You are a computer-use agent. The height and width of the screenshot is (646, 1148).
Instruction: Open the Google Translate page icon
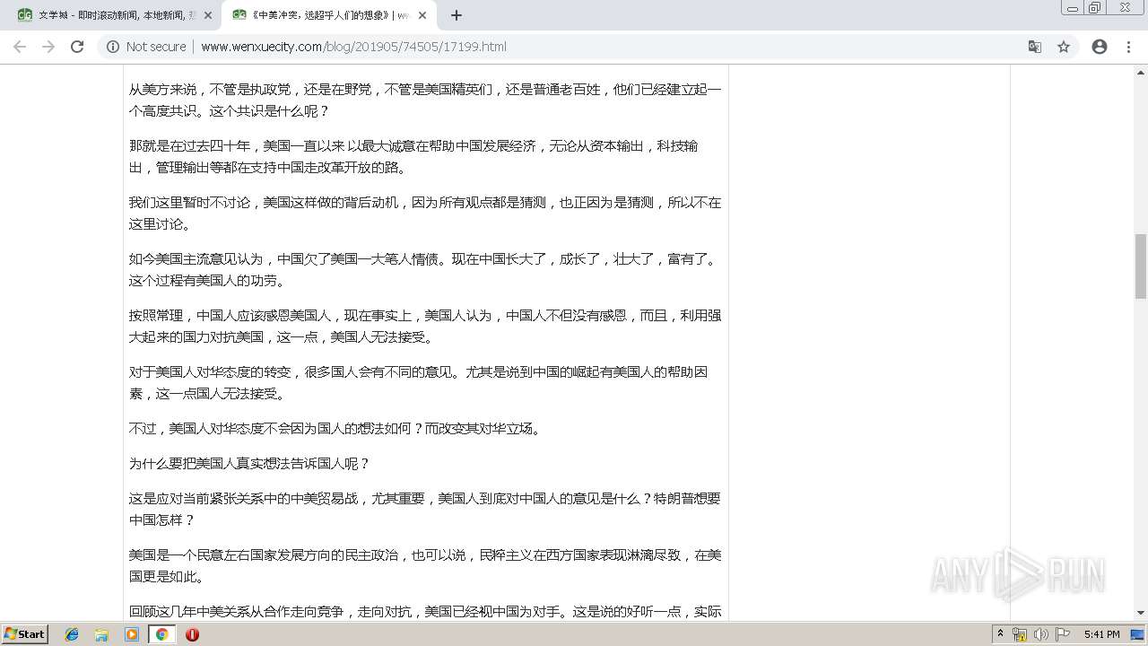point(1034,47)
